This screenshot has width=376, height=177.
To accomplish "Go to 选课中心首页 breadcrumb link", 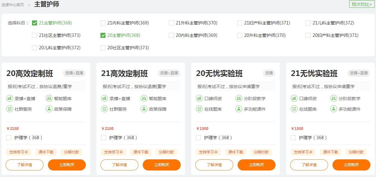I will 13,5.
